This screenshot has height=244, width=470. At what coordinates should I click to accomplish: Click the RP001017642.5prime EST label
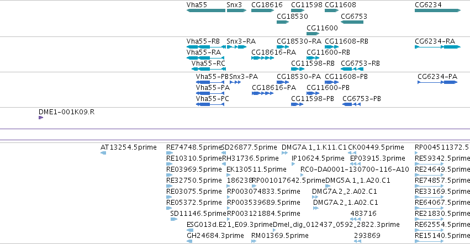click(x=289, y=180)
